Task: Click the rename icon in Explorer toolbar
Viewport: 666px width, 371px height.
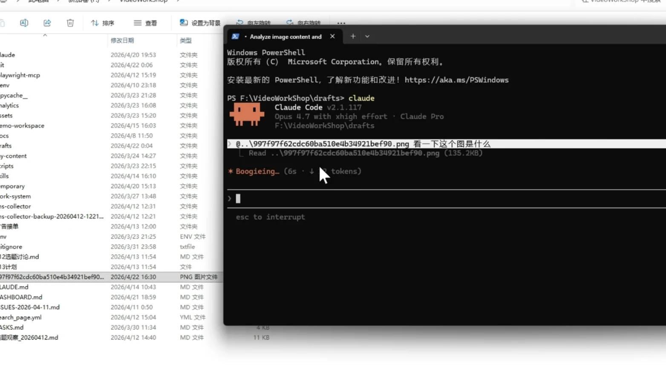Action: click(x=24, y=23)
